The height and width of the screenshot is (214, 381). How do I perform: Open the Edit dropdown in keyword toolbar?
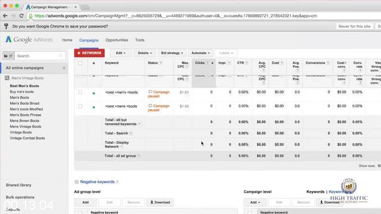[x=120, y=53]
